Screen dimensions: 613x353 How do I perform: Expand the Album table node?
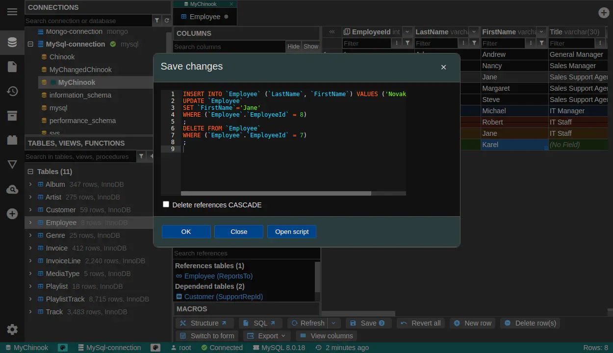pos(30,184)
